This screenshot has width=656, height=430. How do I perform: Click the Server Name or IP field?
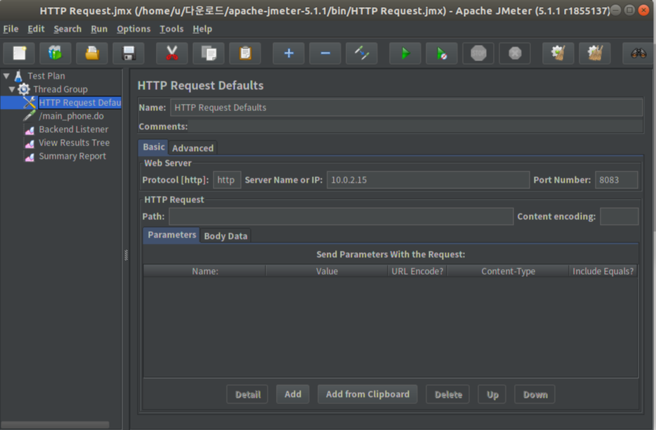(x=428, y=180)
